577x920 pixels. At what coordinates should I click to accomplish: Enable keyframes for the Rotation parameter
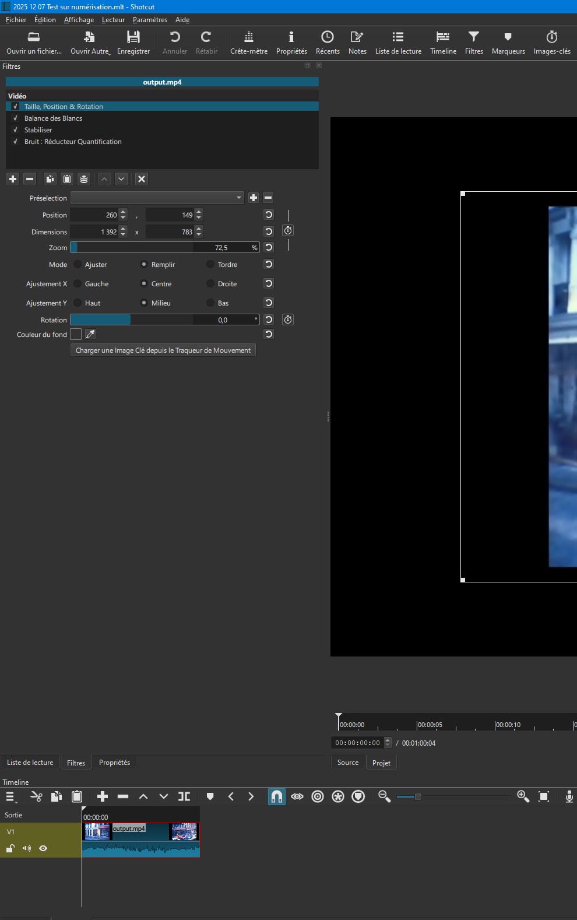(288, 319)
